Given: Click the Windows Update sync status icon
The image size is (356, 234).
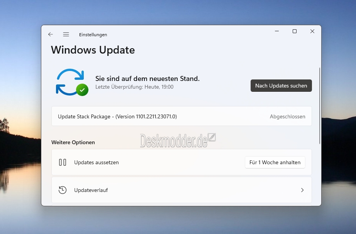Looking at the screenshot, I should pyautogui.click(x=72, y=82).
